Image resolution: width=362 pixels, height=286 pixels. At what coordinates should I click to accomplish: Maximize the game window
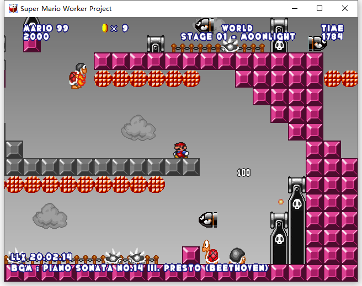pos(320,8)
